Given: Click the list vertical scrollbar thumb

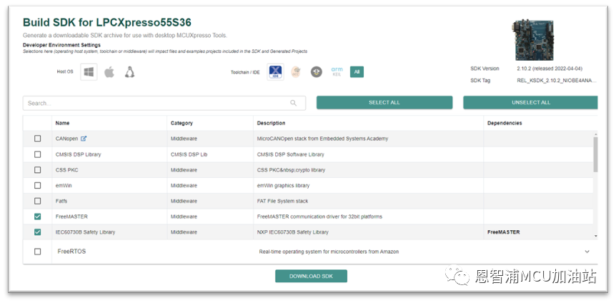Looking at the screenshot, I should click(x=595, y=154).
